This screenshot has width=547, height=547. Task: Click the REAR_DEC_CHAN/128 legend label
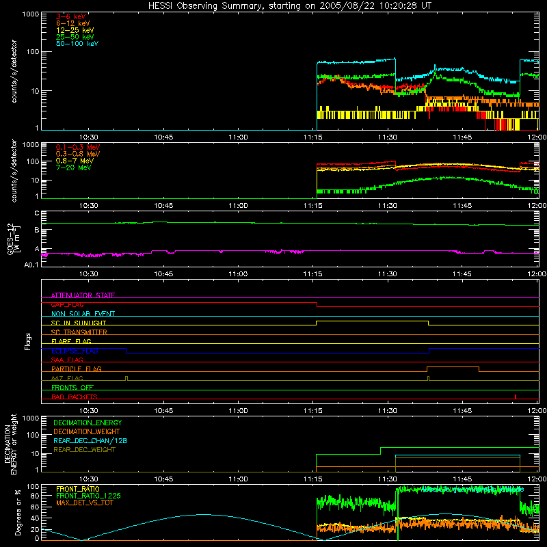90,440
